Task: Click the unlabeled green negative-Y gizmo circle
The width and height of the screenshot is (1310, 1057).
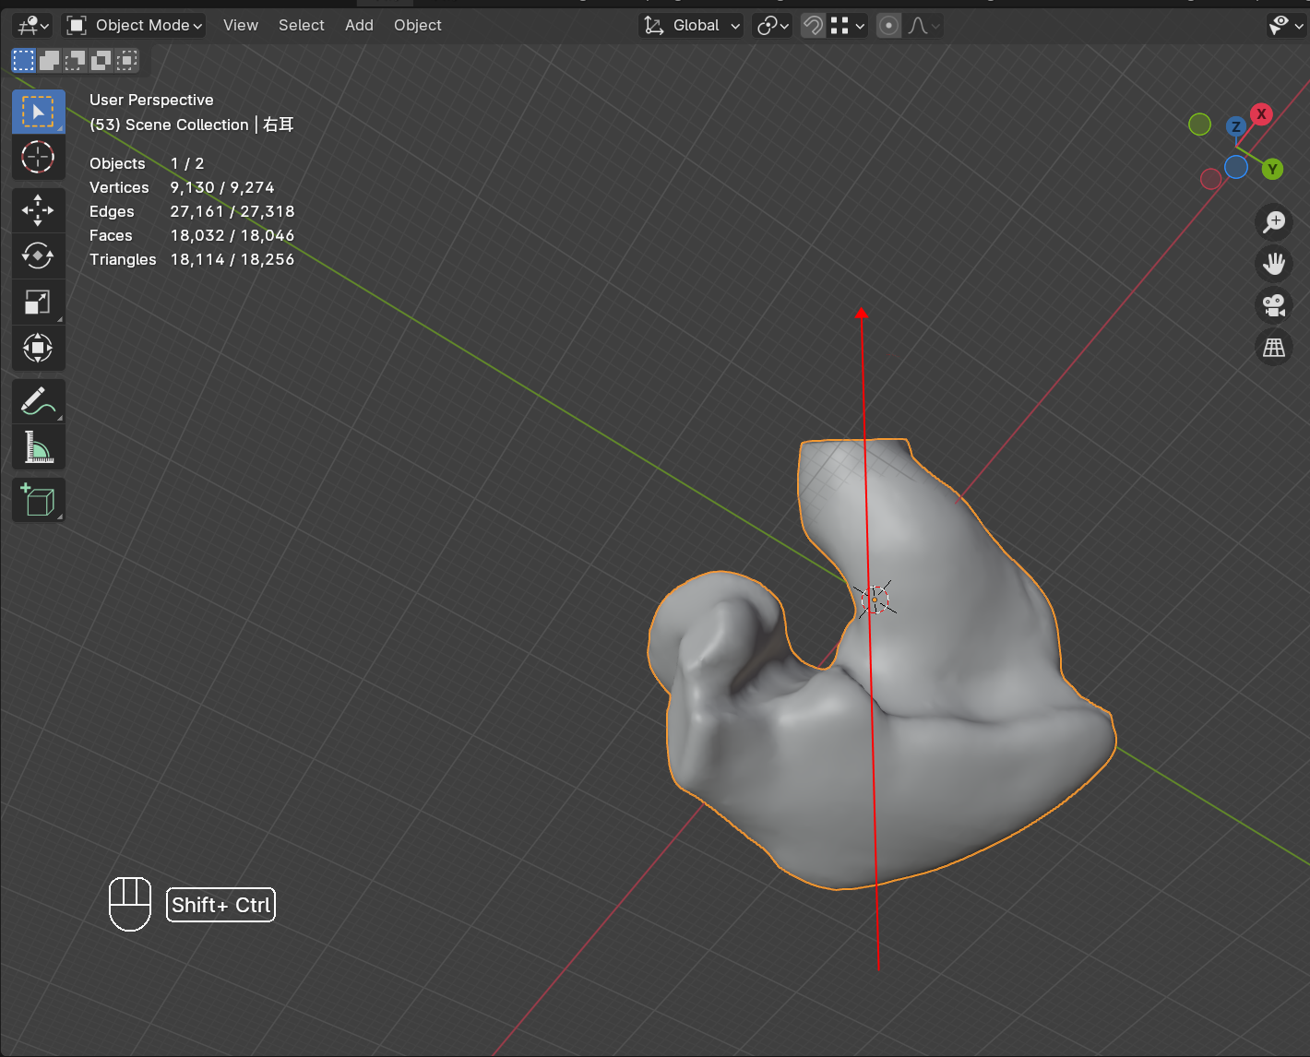Action: point(1199,124)
